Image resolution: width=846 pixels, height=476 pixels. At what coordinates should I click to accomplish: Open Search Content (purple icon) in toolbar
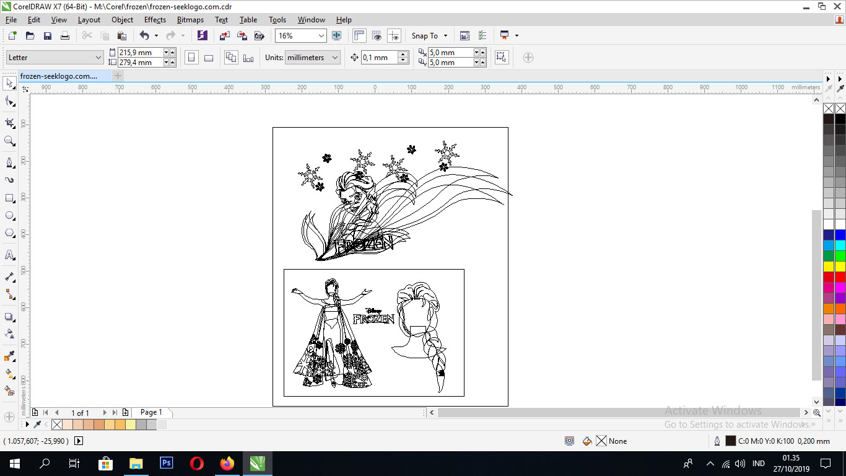pos(203,36)
